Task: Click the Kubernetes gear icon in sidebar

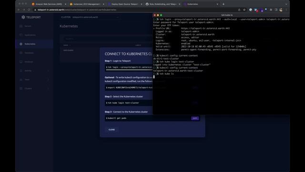Action: (21, 44)
